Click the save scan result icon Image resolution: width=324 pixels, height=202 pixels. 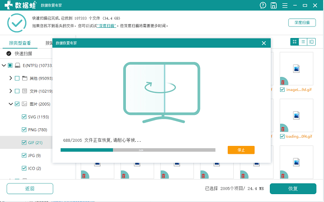274,6
